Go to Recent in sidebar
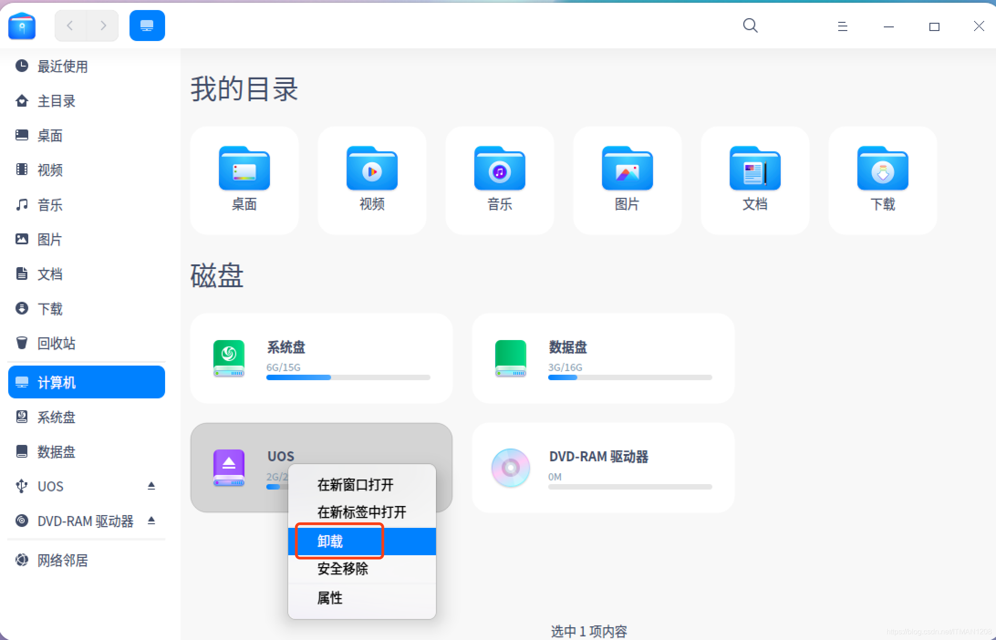Screen dimensions: 996x640 click(x=62, y=67)
